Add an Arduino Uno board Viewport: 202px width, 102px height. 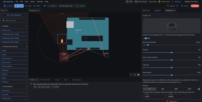click(14, 30)
